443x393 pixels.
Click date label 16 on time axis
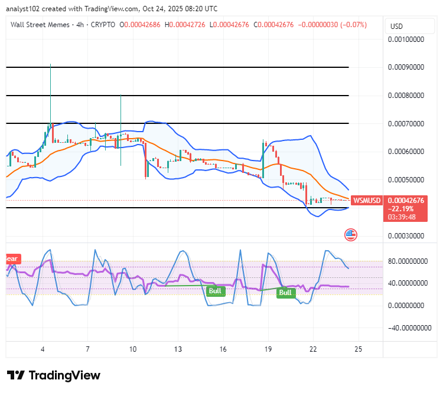223,349
